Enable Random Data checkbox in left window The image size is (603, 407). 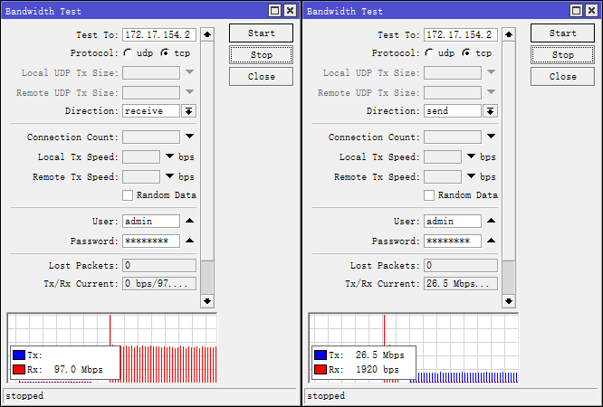[128, 195]
